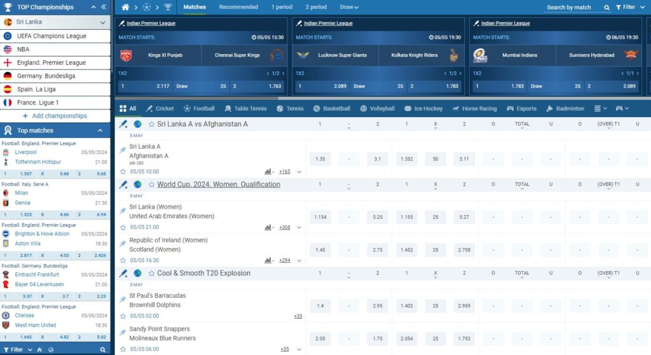Go to next market on Kings XI Punjab card
This screenshot has height=355, width=651.
[x=283, y=73]
